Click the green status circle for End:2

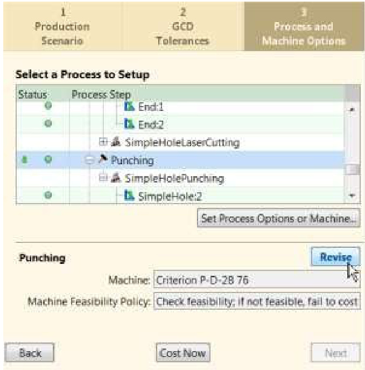tap(47, 124)
